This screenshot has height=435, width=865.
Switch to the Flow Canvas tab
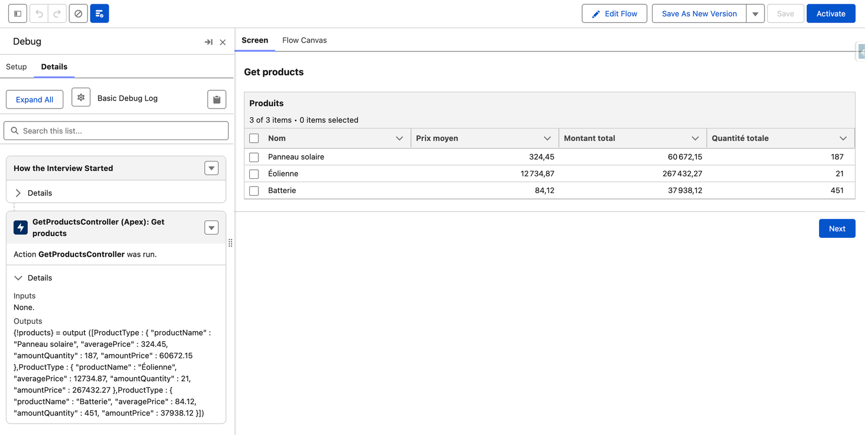click(x=304, y=41)
